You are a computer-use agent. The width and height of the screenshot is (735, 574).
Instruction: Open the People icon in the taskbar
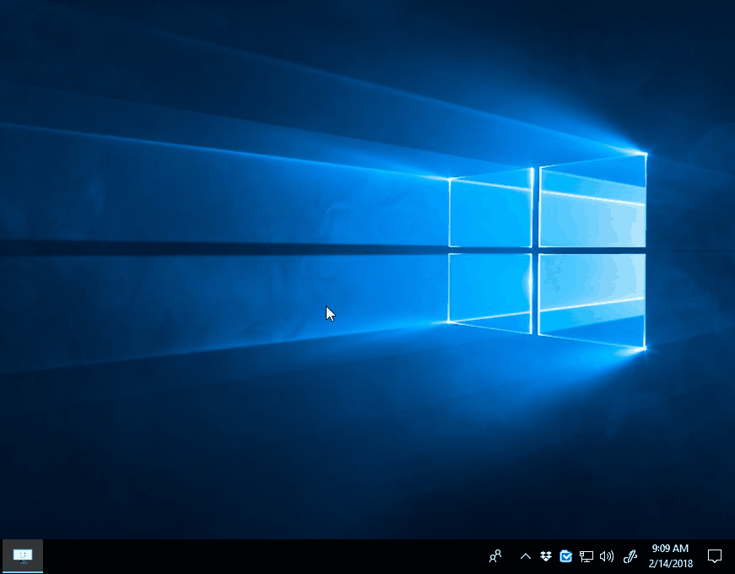(x=495, y=556)
